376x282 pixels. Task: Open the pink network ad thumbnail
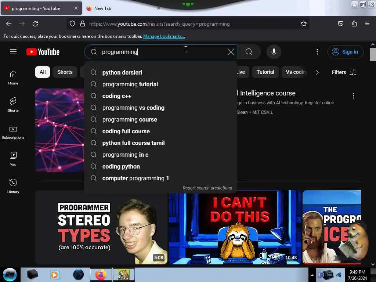pos(60,130)
